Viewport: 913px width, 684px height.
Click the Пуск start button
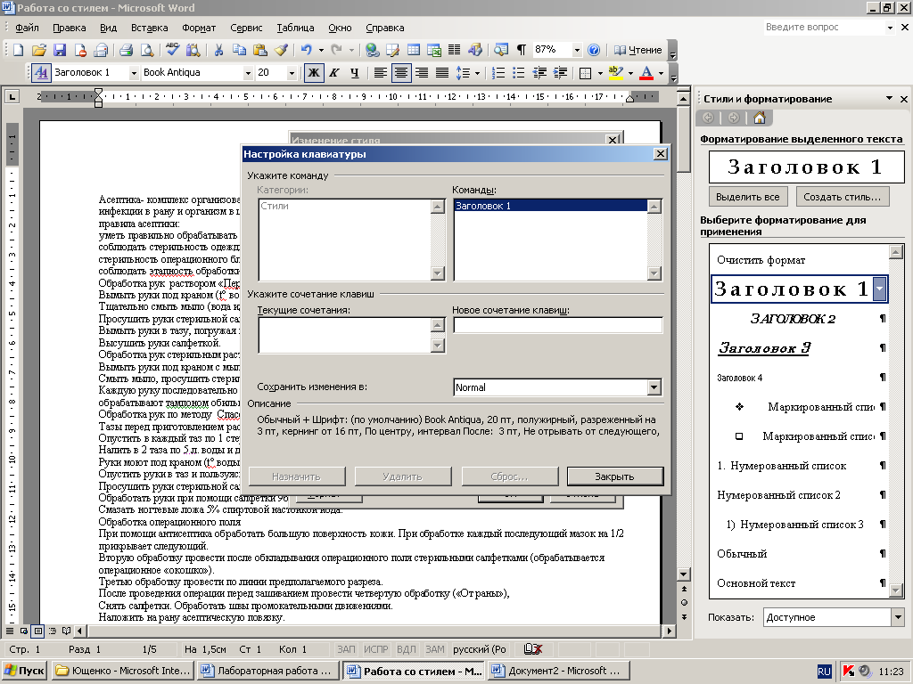(x=25, y=671)
